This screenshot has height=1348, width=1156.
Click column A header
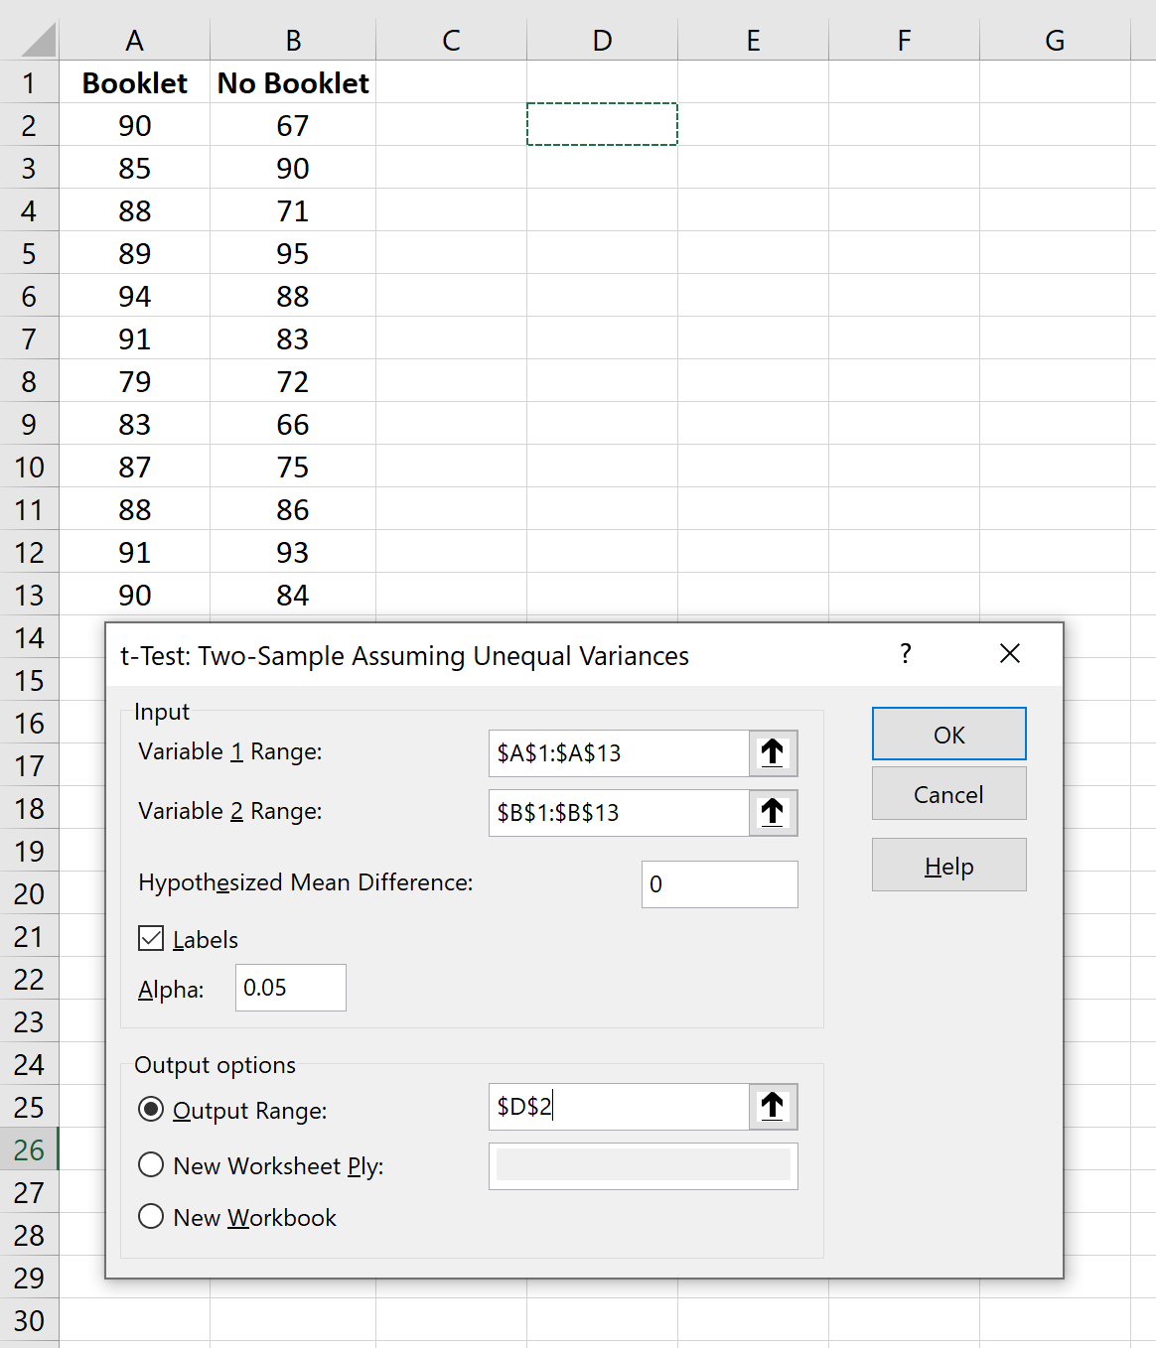click(135, 40)
